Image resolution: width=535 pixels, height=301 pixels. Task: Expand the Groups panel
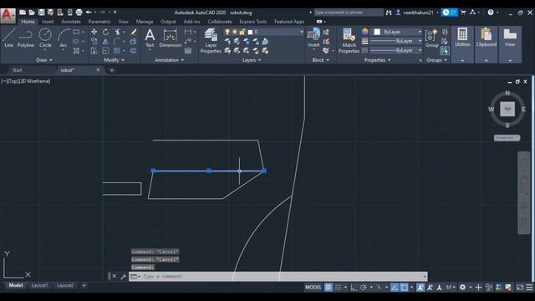(436, 60)
